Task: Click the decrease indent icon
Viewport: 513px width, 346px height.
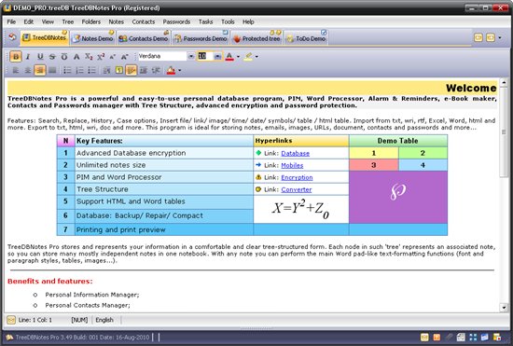Action: point(156,70)
